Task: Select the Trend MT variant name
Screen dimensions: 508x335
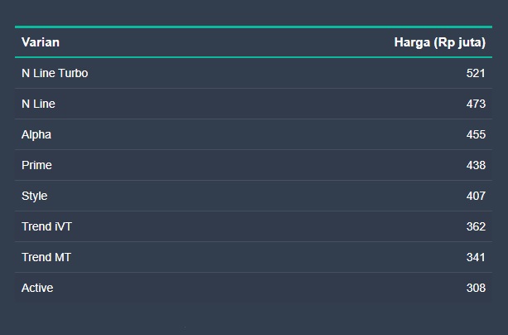Action: pyautogui.click(x=46, y=257)
